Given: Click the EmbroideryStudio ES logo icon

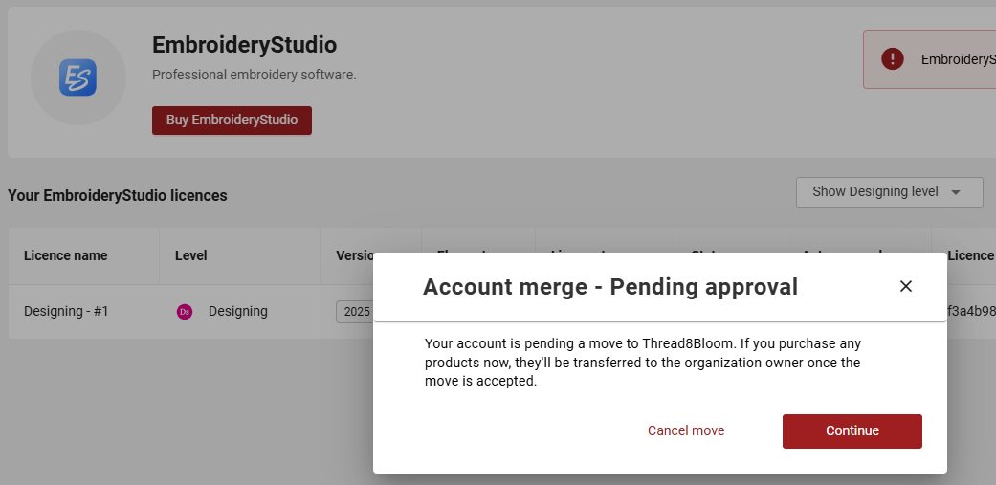Looking at the screenshot, I should pos(78,77).
